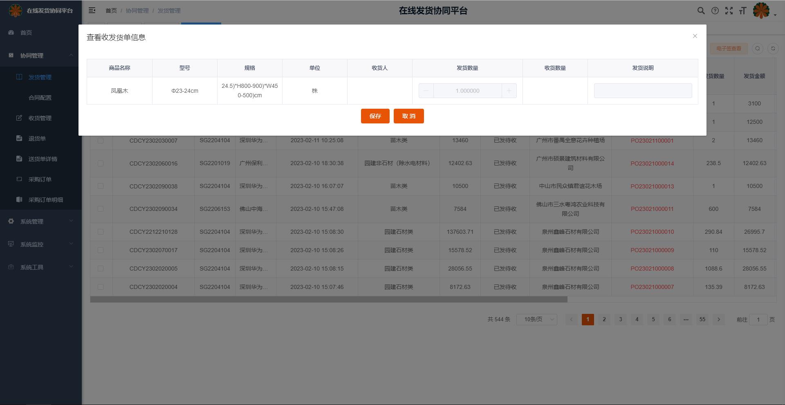Collapse the sidebar with hamburger icon
Image resolution: width=785 pixels, height=405 pixels.
(92, 11)
